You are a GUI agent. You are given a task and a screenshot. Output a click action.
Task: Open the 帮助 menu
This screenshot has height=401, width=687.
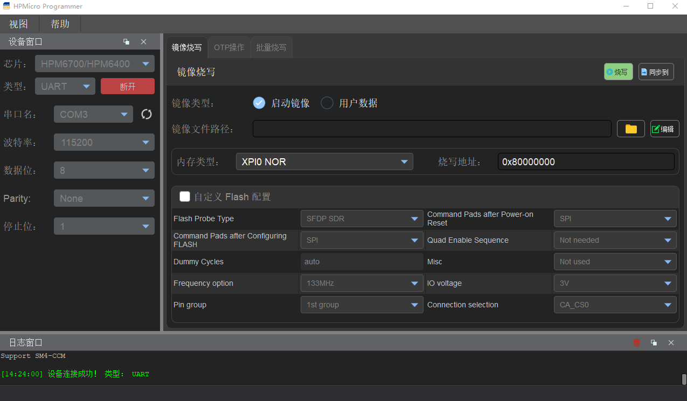[60, 24]
